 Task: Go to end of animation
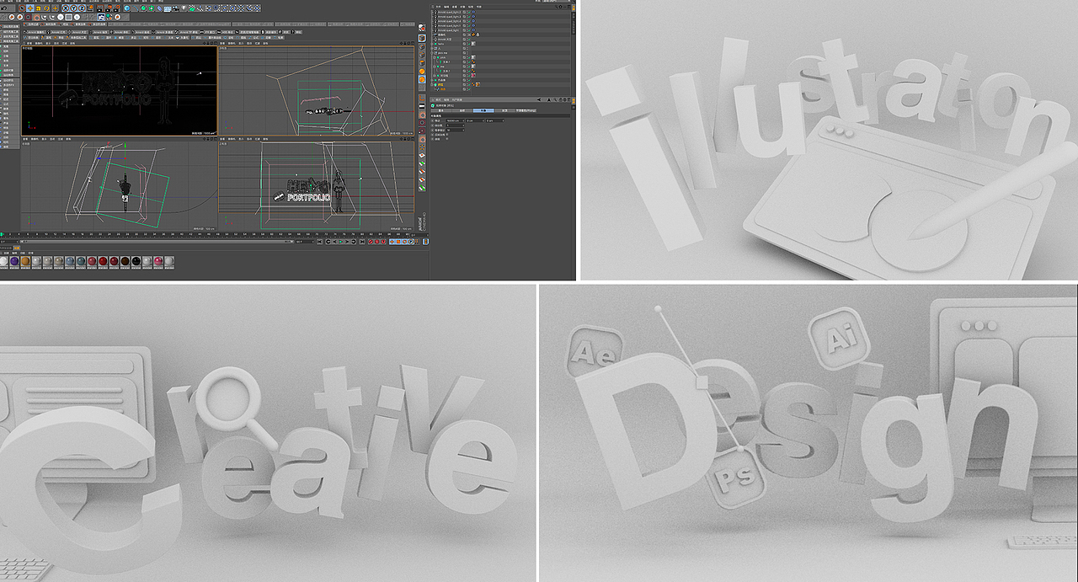pyautogui.click(x=361, y=242)
